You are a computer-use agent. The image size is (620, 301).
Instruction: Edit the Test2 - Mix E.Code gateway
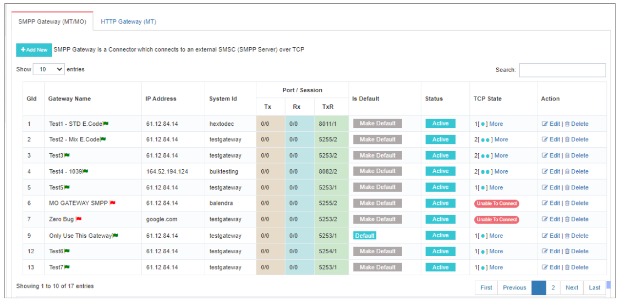point(551,140)
